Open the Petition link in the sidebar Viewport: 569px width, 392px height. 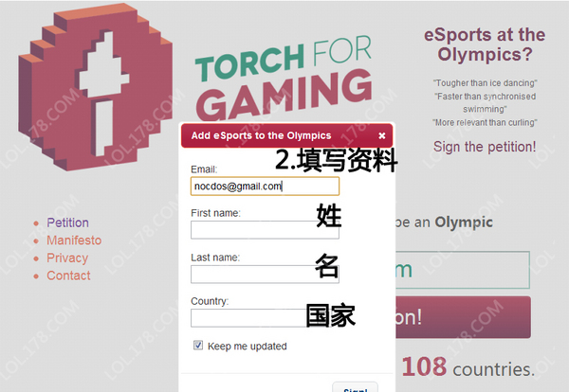pyautogui.click(x=68, y=223)
